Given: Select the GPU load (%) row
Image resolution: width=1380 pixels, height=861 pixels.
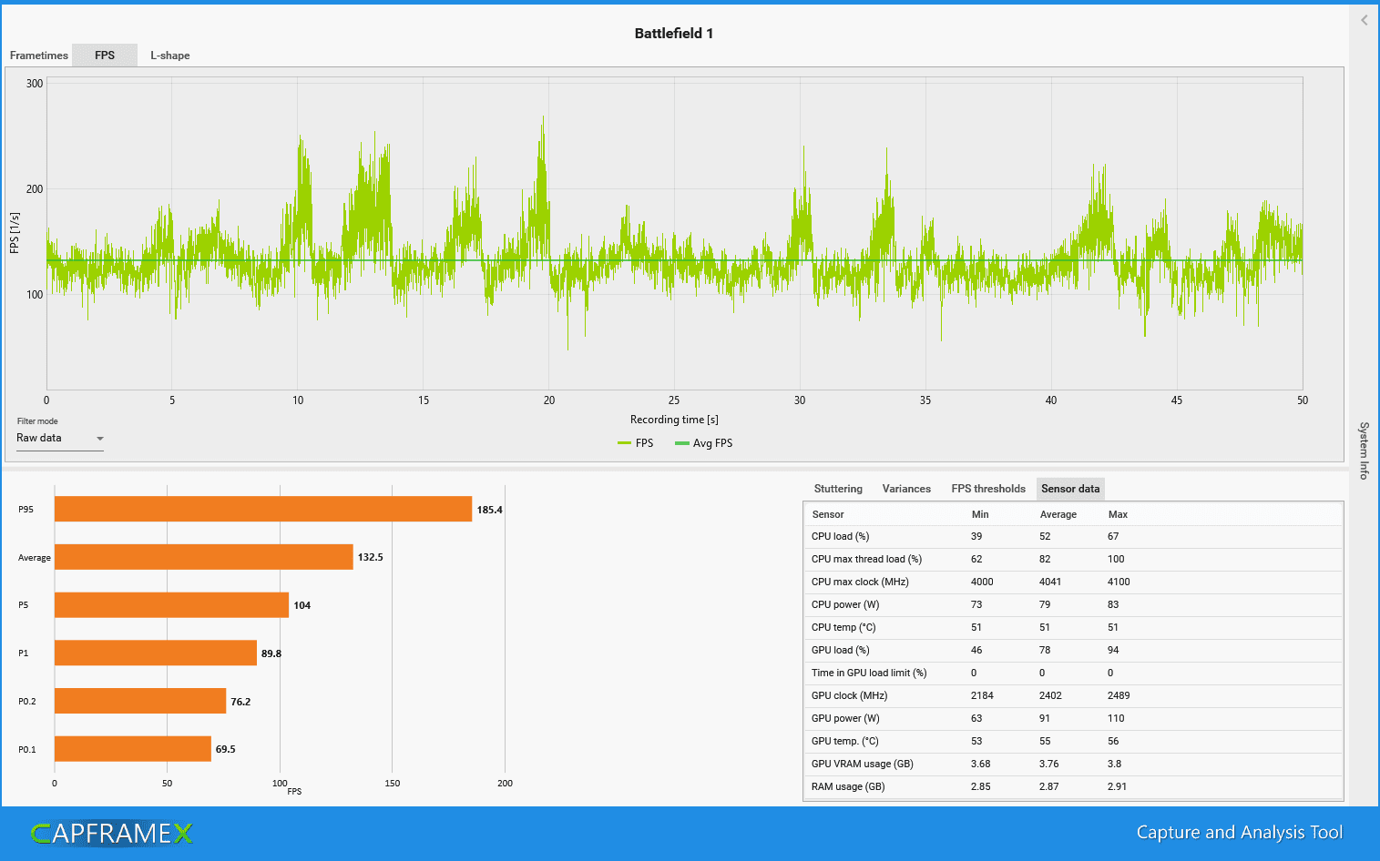Looking at the screenshot, I should (x=1074, y=651).
